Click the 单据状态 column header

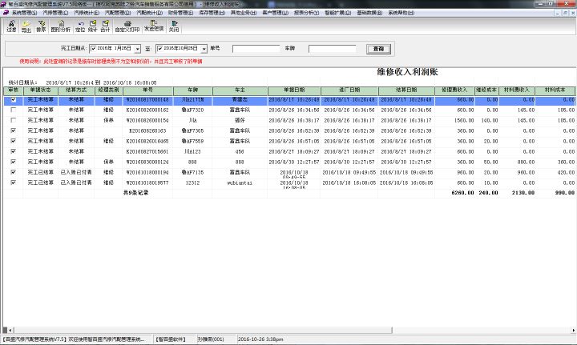41,90
